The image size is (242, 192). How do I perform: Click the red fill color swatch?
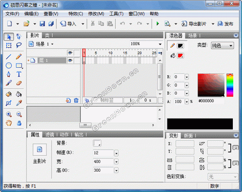click(x=180, y=56)
